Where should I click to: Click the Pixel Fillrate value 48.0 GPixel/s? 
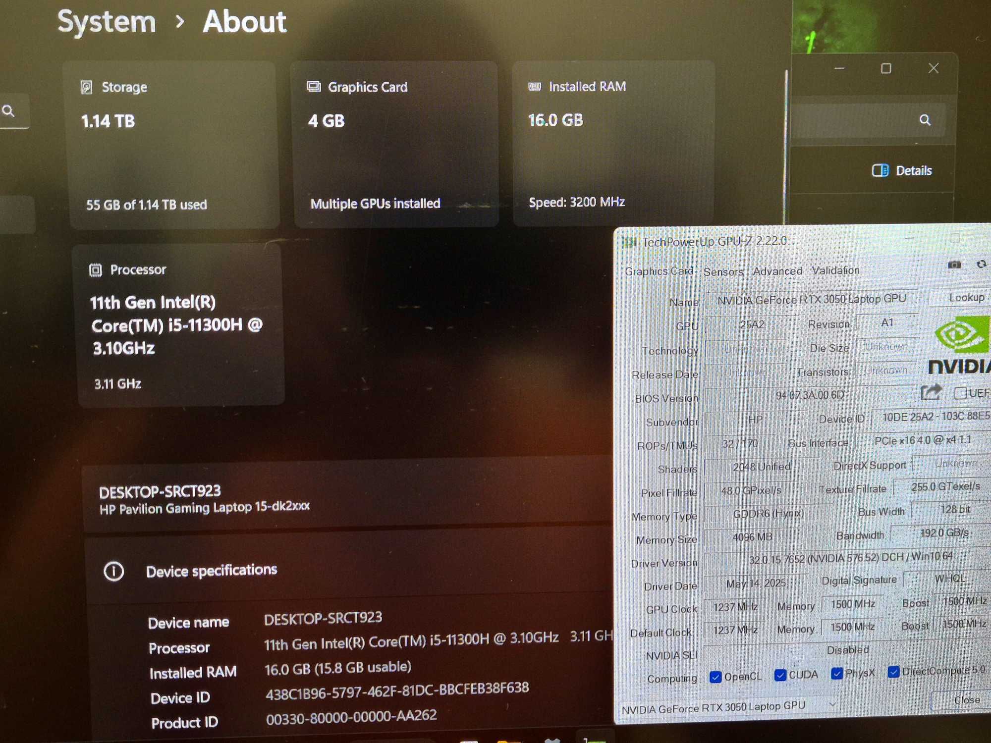coord(751,491)
